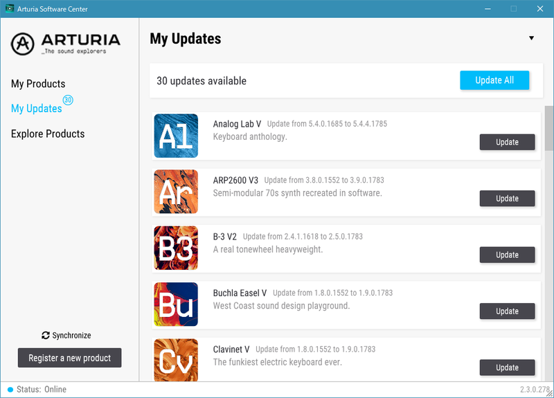Click 'Semi-modular 70s synth recreated in software.'
Viewport: 554px width, 398px height.
tap(298, 193)
